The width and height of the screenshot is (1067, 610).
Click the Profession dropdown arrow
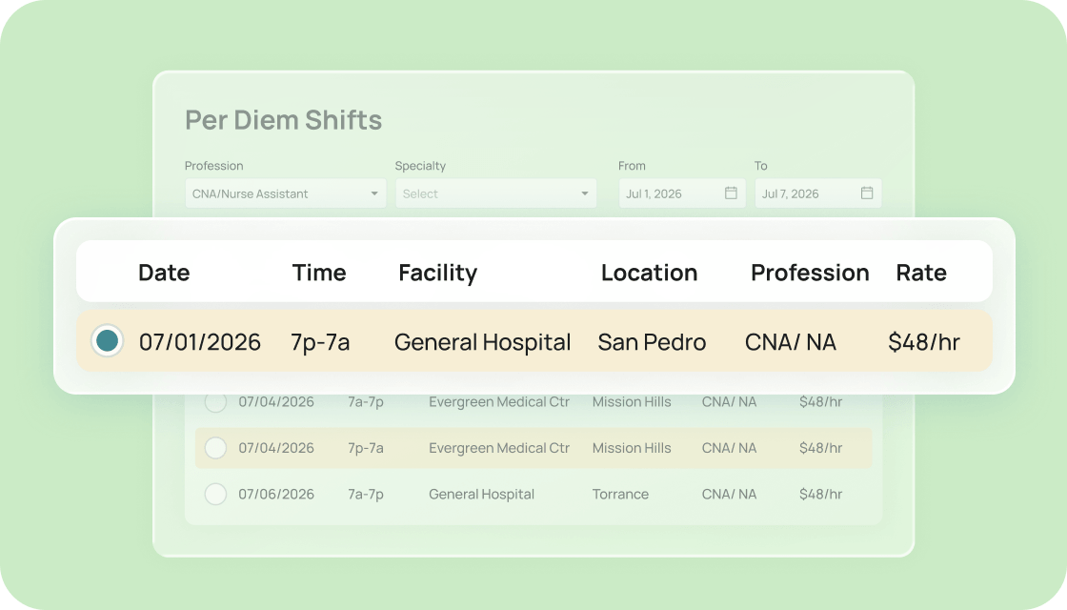coord(374,194)
